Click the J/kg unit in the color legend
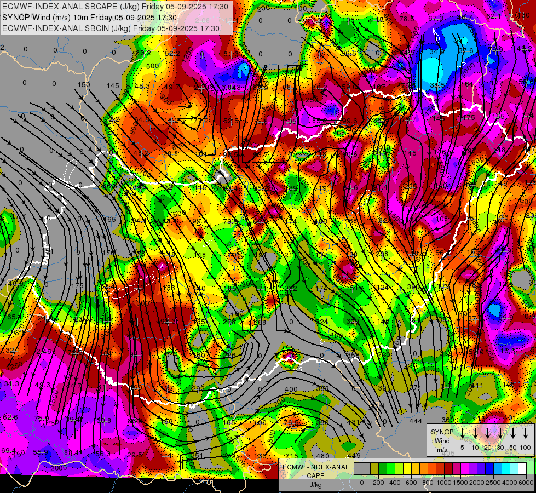 tap(315, 484)
